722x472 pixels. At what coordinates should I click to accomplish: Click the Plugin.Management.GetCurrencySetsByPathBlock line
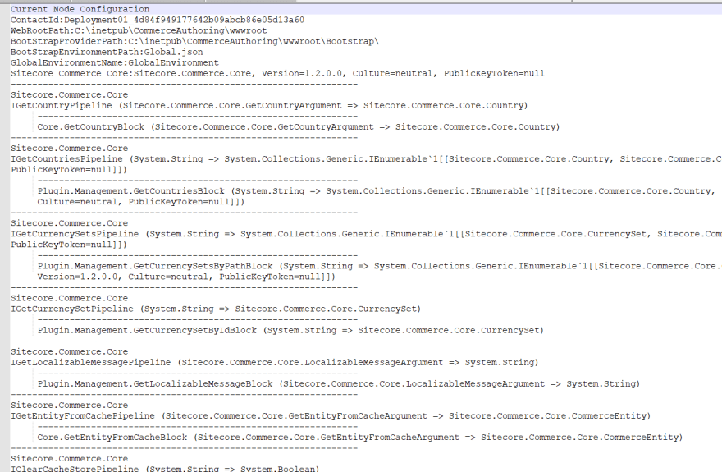tap(379, 266)
